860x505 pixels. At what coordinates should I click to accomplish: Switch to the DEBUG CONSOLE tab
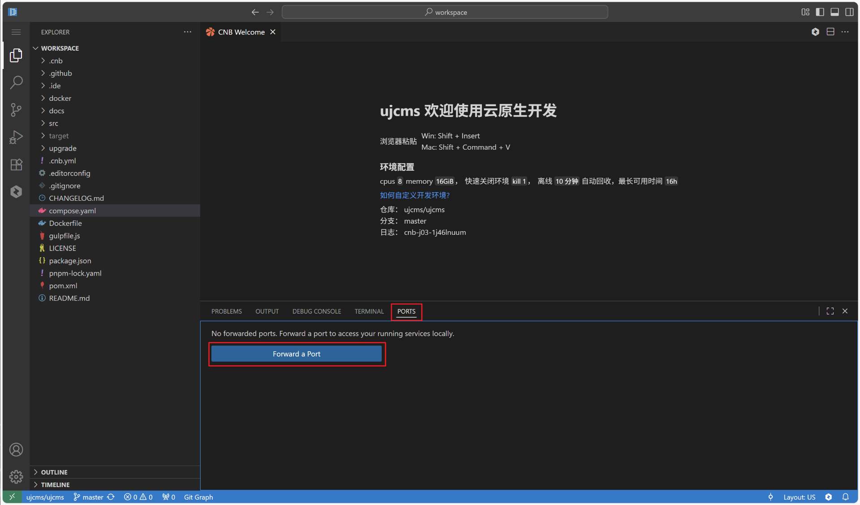[x=317, y=311]
